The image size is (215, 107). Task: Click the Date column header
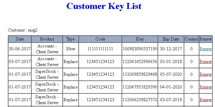pyautogui.click(x=20, y=39)
